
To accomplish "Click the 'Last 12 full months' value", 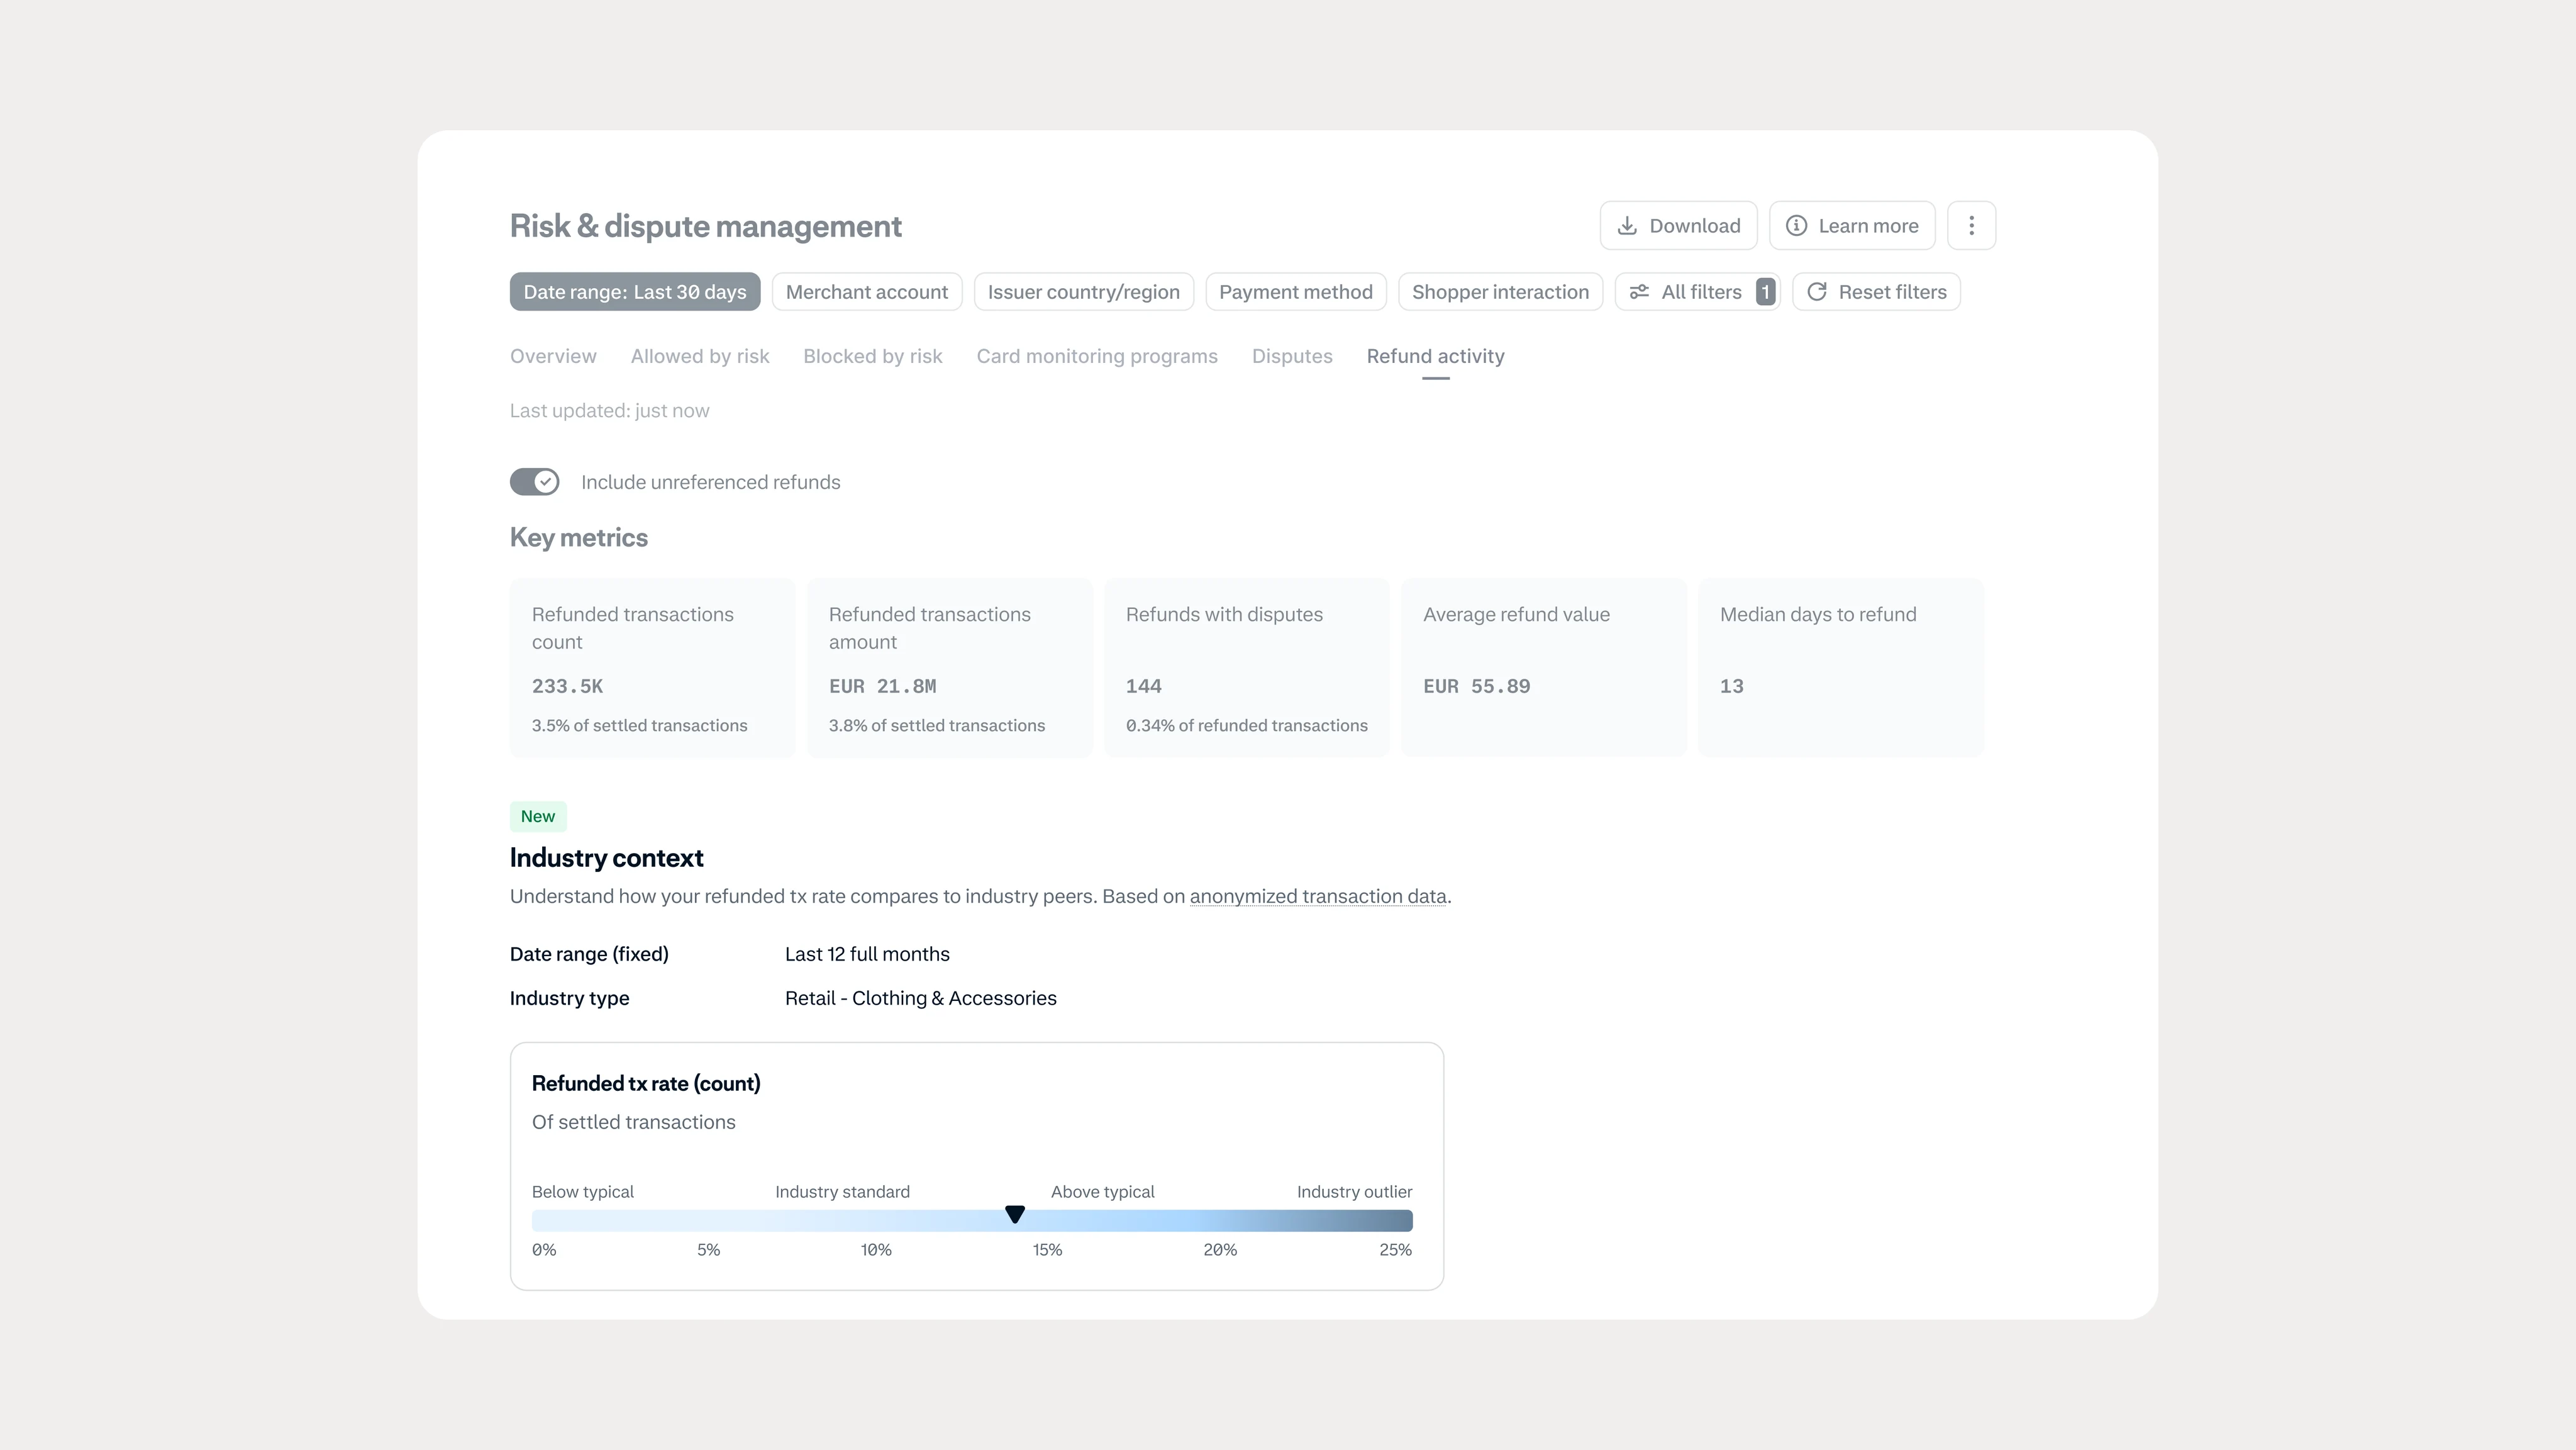I will tap(867, 954).
